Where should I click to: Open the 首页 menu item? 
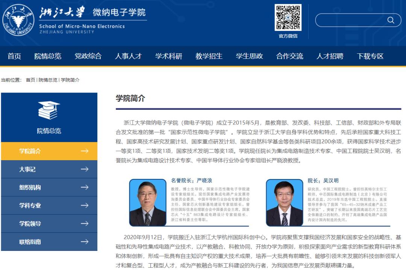click(14, 56)
